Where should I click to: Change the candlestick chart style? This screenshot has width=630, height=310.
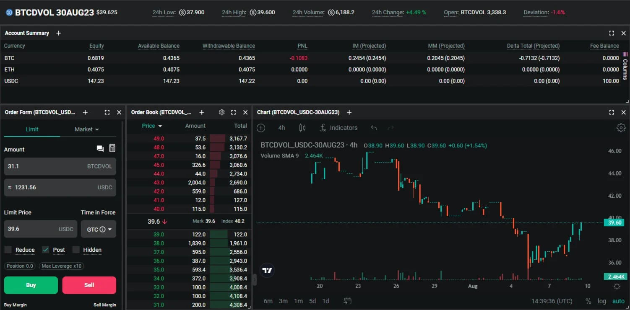point(302,128)
